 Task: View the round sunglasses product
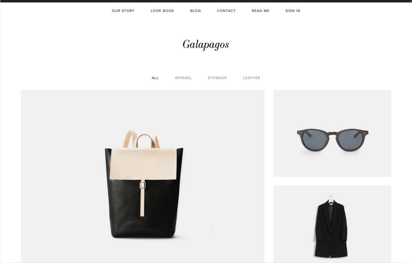click(x=332, y=133)
